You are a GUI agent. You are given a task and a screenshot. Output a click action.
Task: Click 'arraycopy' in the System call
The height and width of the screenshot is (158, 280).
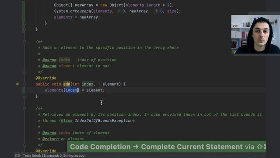pyautogui.click(x=80, y=11)
